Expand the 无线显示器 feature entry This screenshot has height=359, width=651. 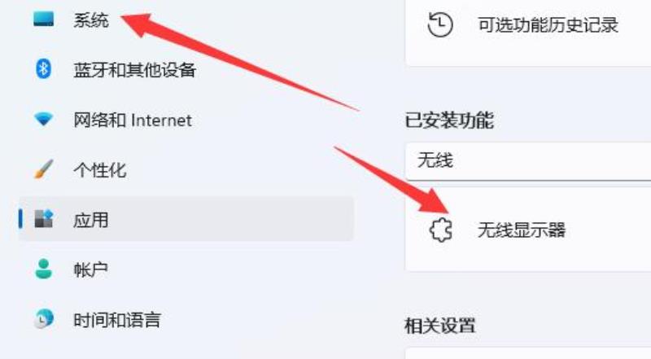pyautogui.click(x=528, y=230)
